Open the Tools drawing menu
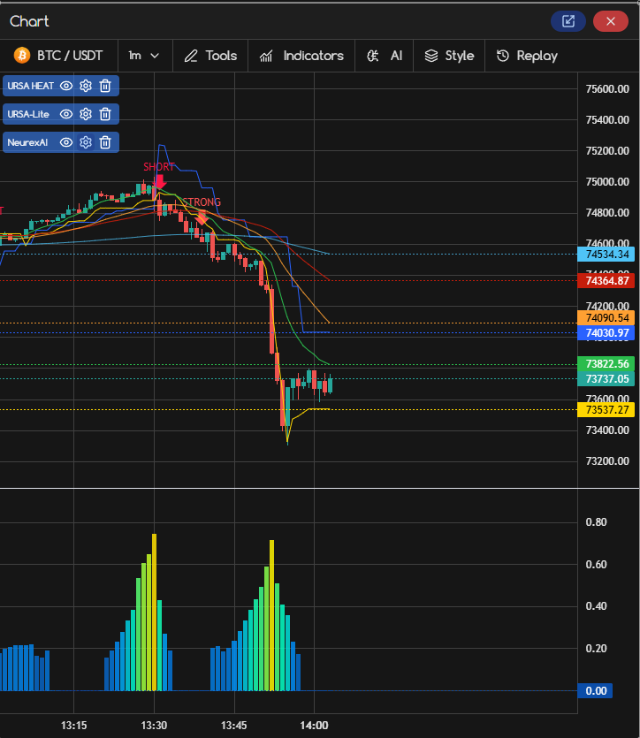Image resolution: width=640 pixels, height=738 pixels. 210,56
